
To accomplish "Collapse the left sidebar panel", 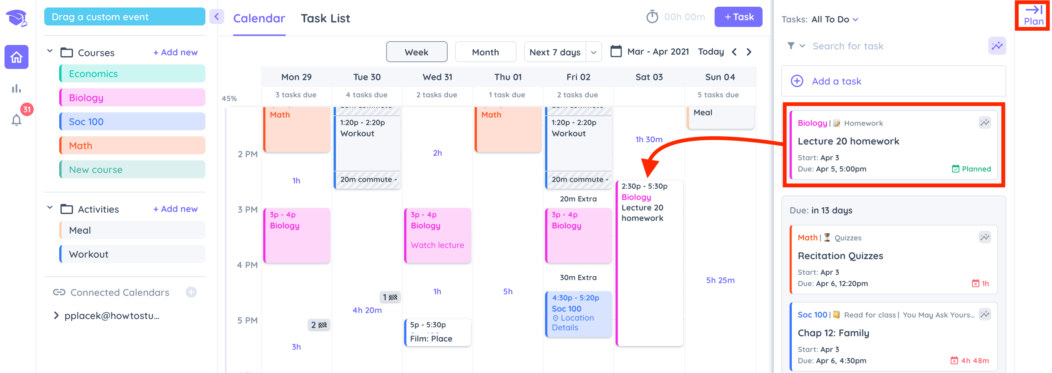I will (x=216, y=17).
